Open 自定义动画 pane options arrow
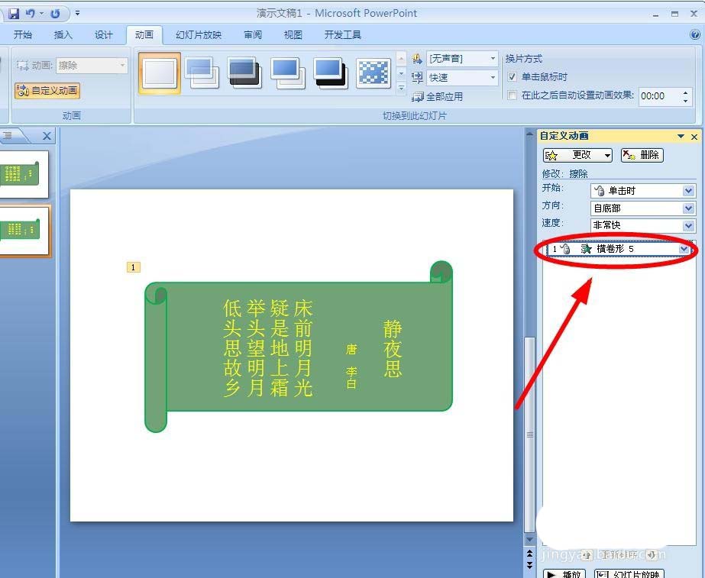 [x=681, y=136]
